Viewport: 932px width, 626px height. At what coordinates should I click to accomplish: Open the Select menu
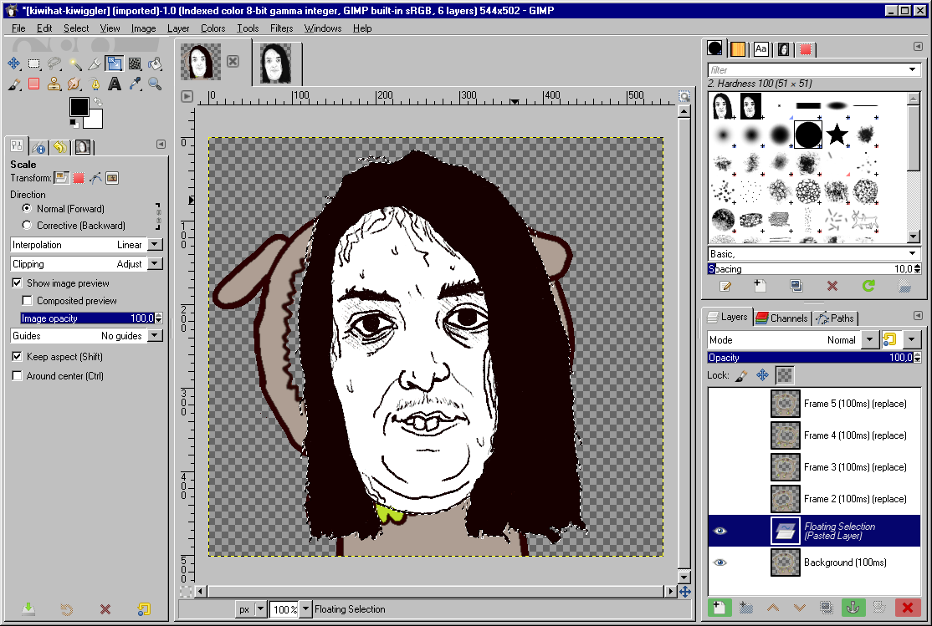[x=76, y=28]
